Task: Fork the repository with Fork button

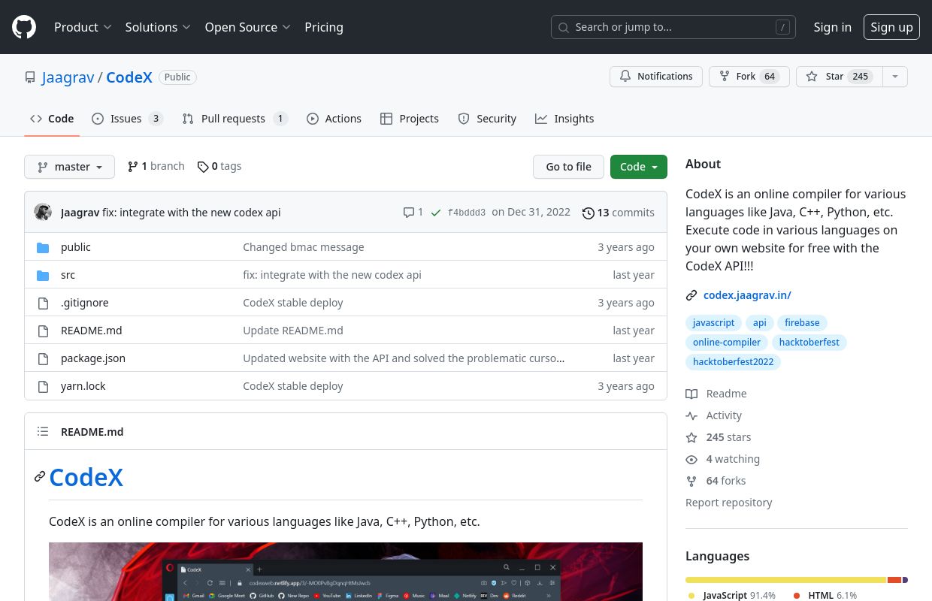Action: 749,77
